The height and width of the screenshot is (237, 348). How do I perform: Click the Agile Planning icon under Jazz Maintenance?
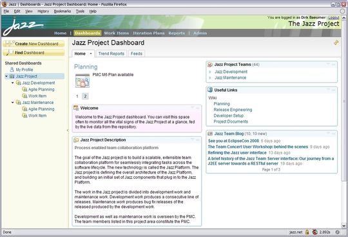(24, 109)
